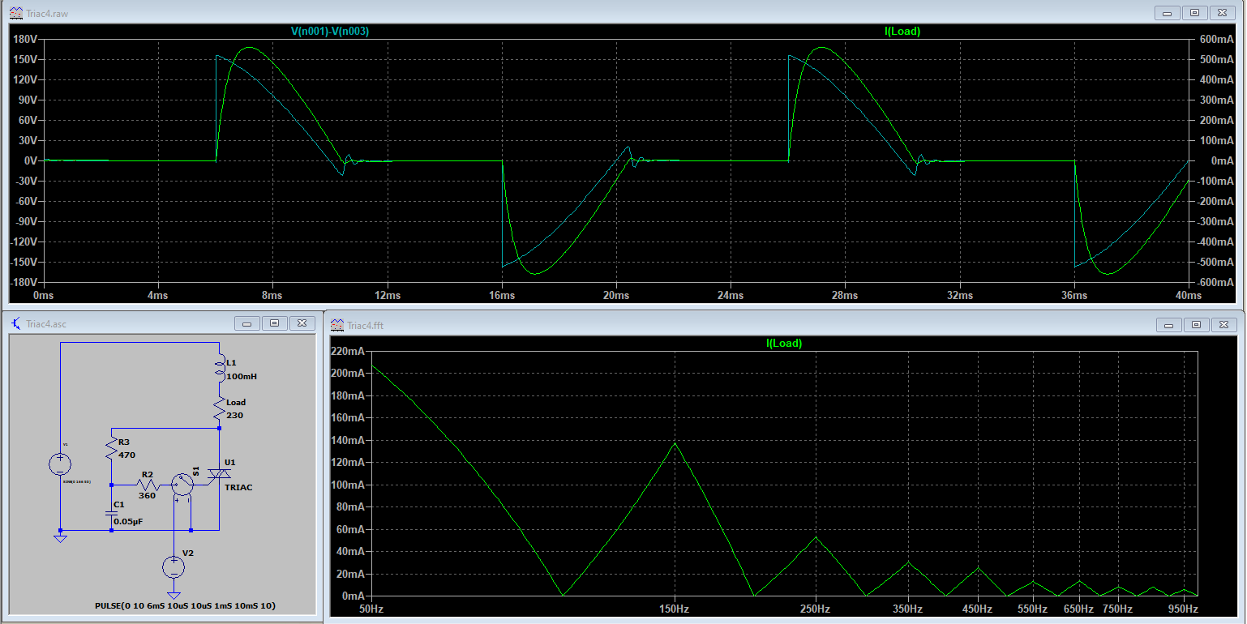Minimize the Triac4.asc schematic window
The height and width of the screenshot is (624, 1247).
point(247,323)
